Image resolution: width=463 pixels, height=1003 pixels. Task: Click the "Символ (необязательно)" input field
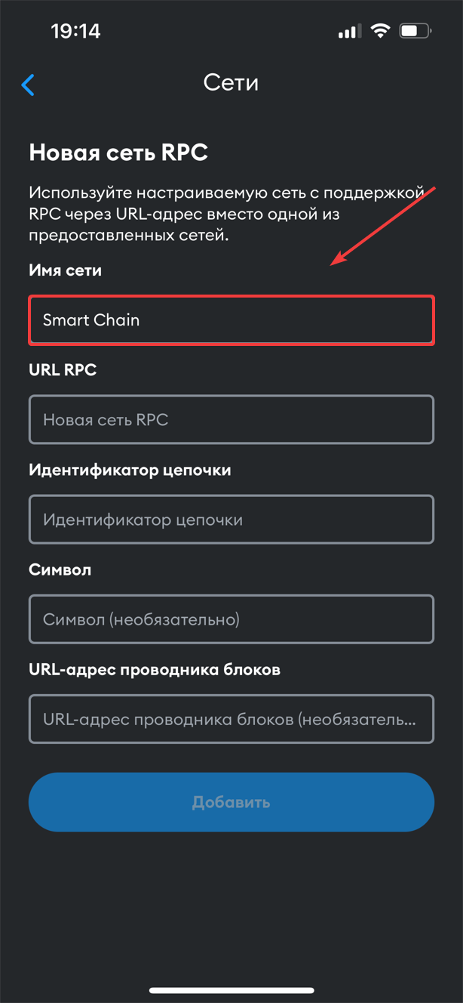(231, 619)
